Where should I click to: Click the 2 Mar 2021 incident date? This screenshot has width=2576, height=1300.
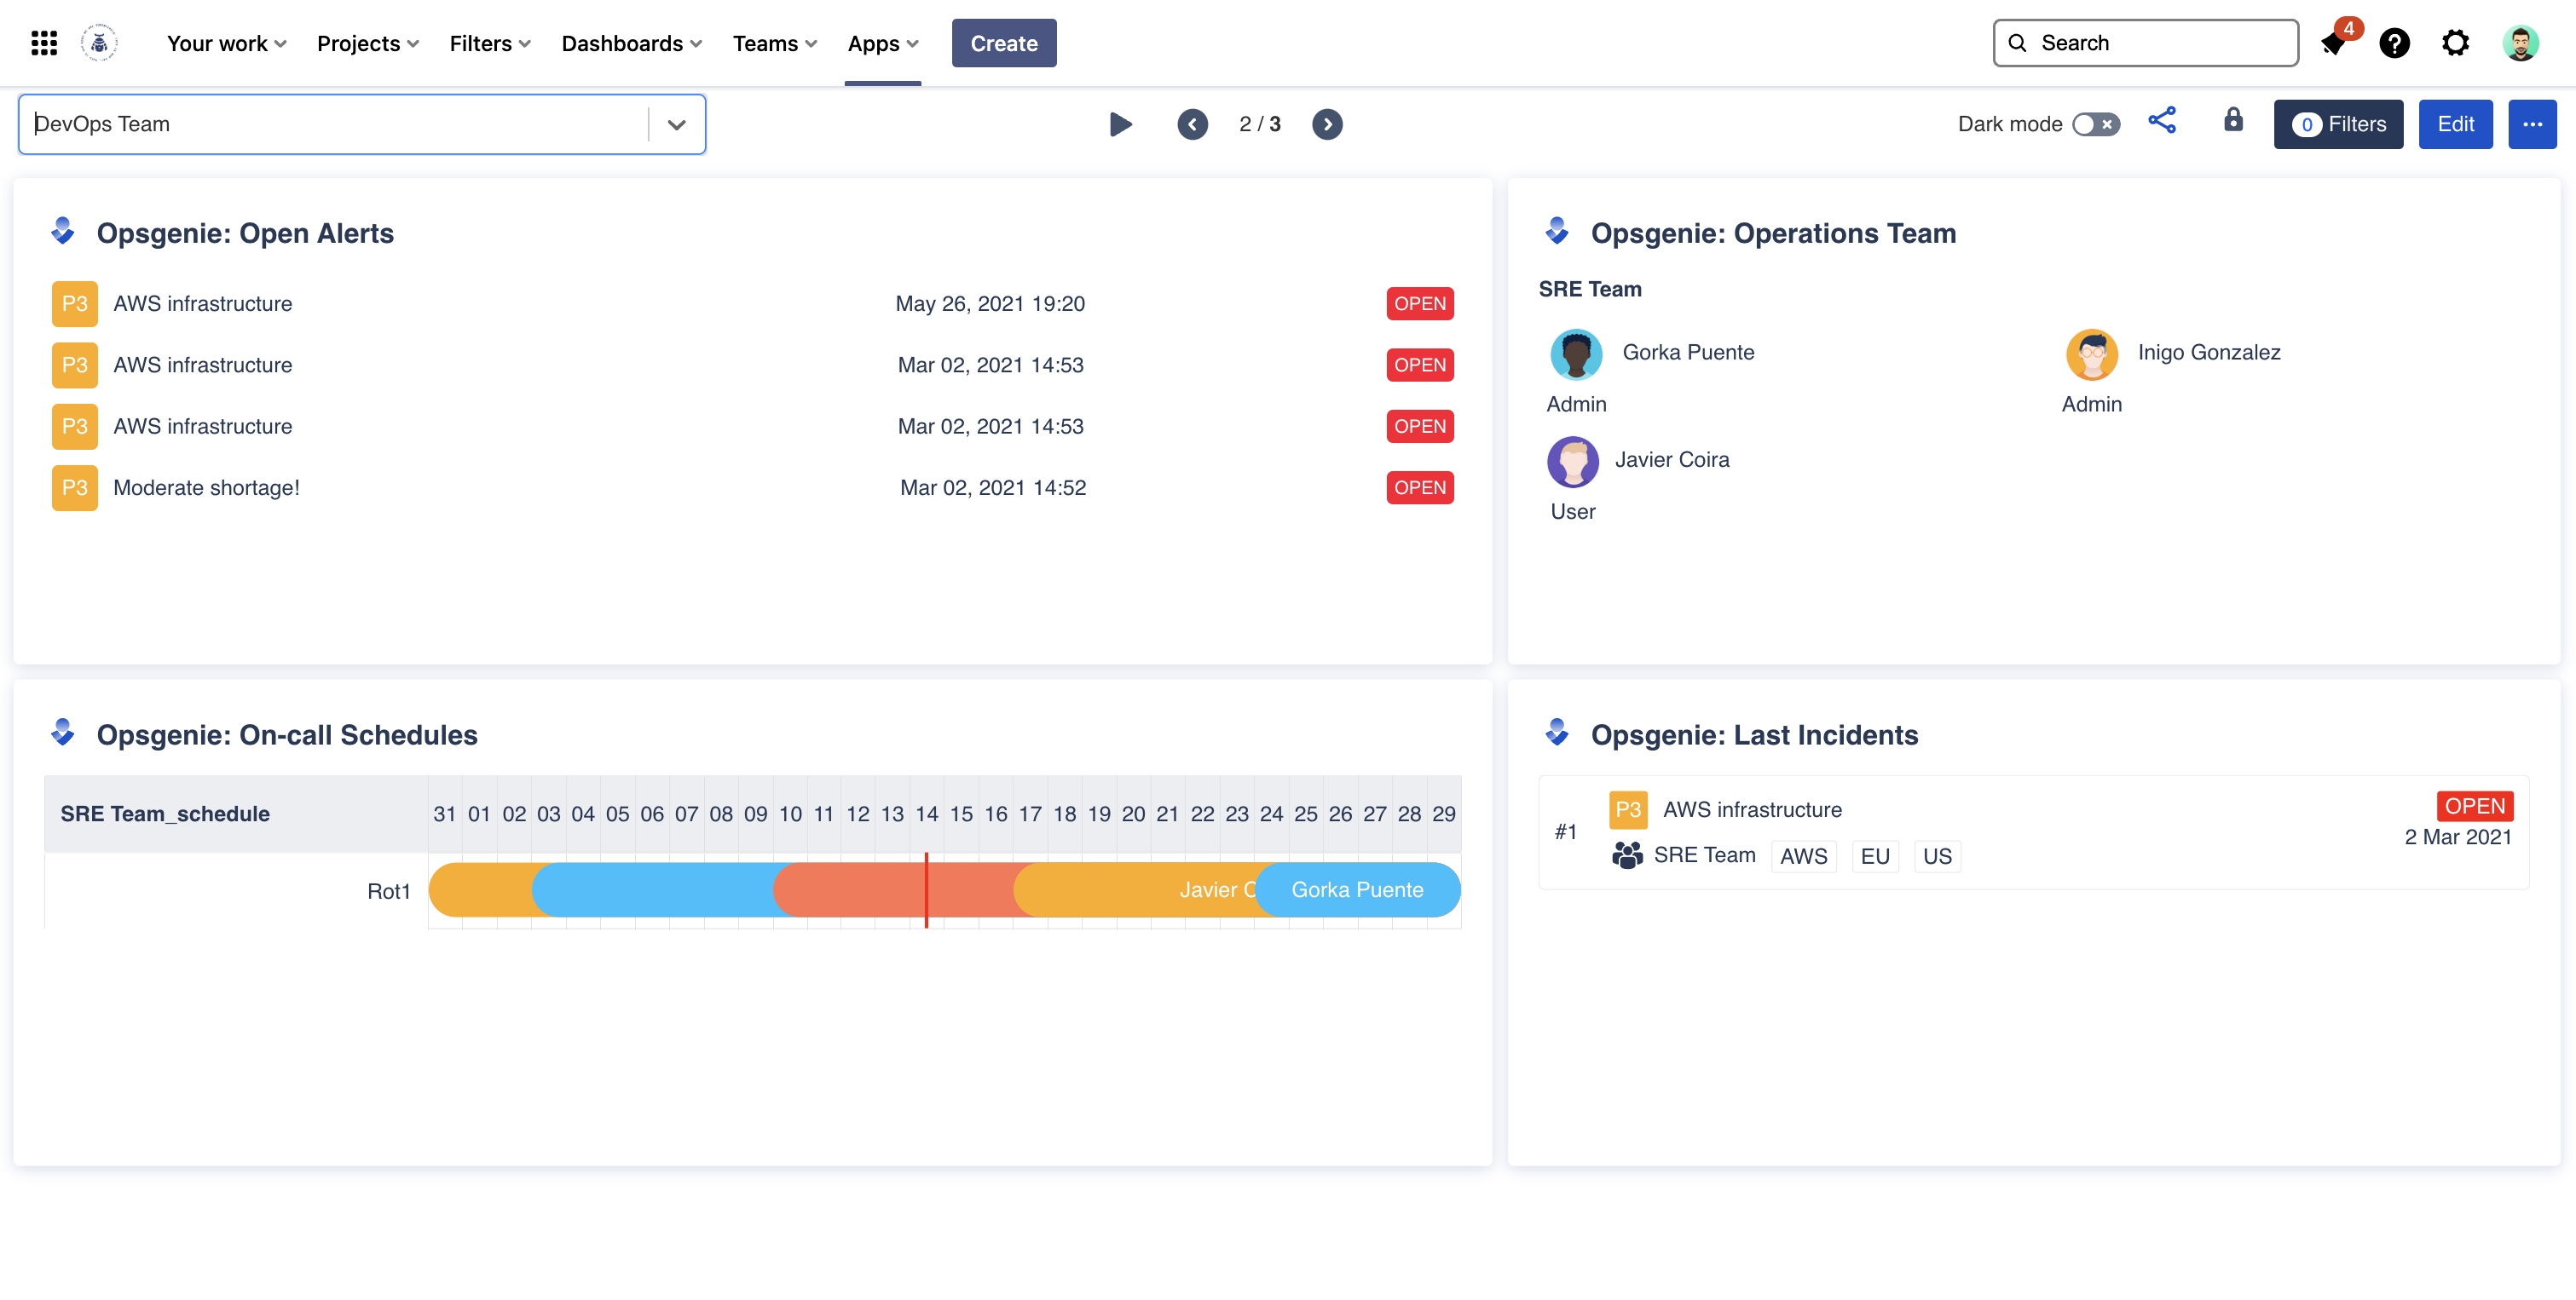[2458, 837]
